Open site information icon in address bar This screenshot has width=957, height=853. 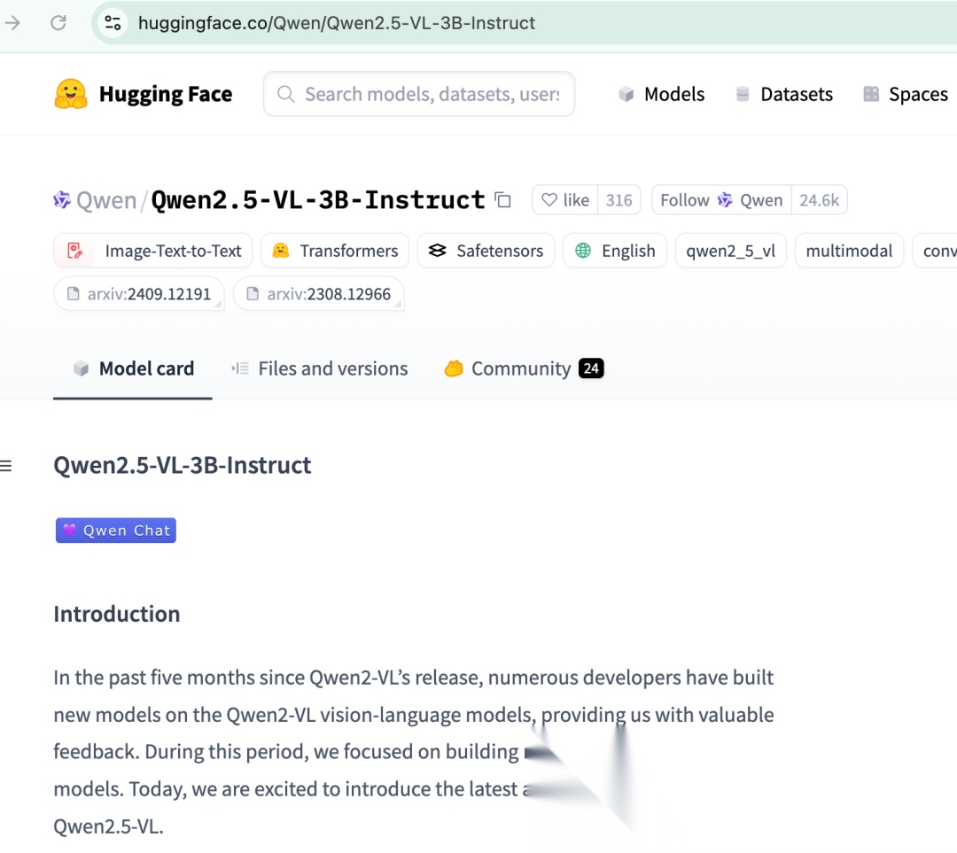(x=113, y=23)
